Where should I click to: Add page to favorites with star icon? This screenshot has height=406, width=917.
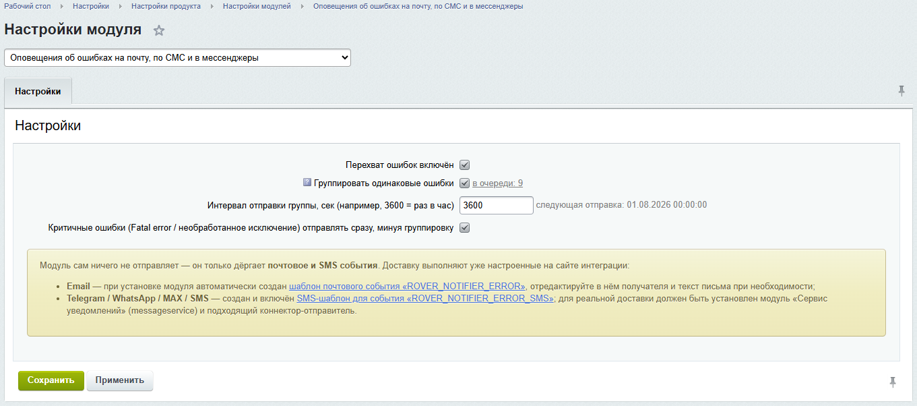pos(159,30)
